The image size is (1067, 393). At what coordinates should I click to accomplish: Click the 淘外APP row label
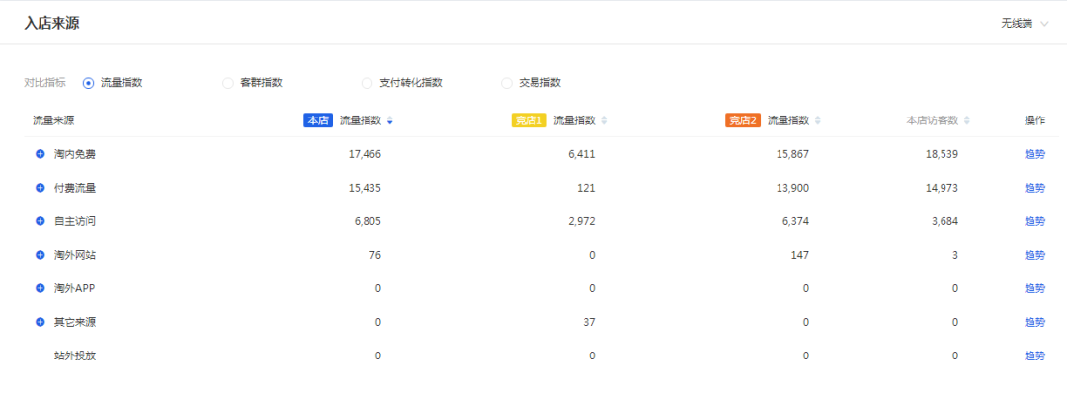[75, 288]
